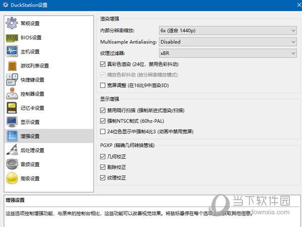302x227 pixels.
Task: Click the 游戏列表设置 cartridge icon
Action: 12,66
